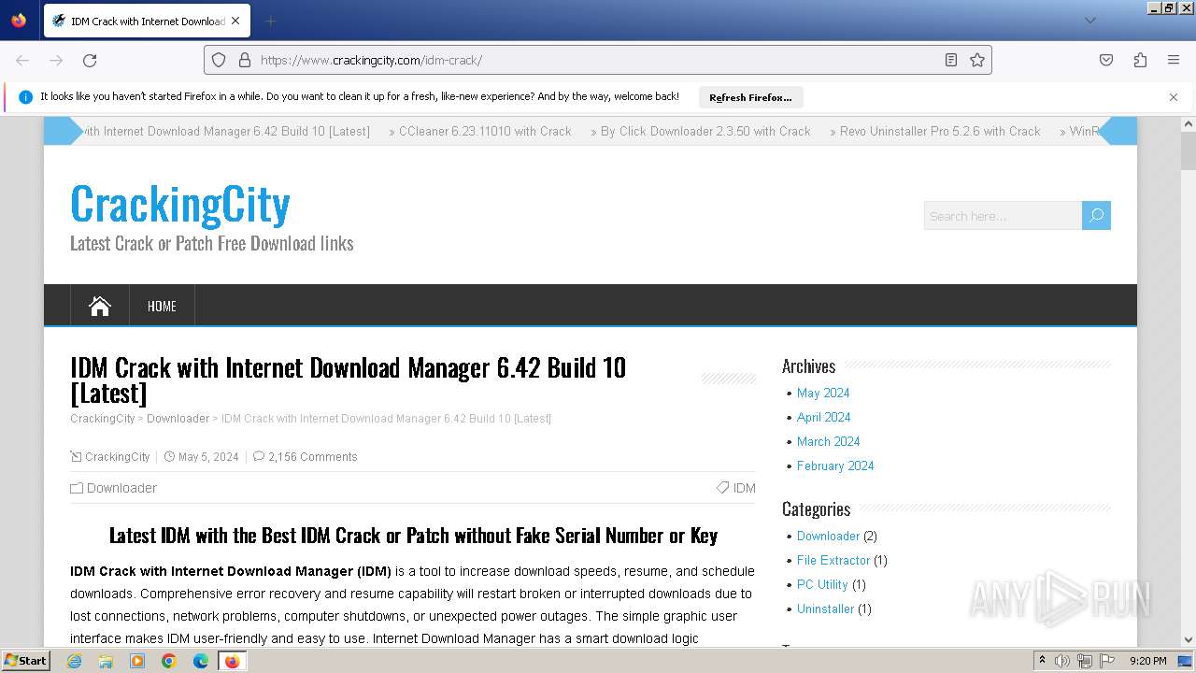Open the Downloader category in the sidebar
The height and width of the screenshot is (673, 1196).
[828, 536]
